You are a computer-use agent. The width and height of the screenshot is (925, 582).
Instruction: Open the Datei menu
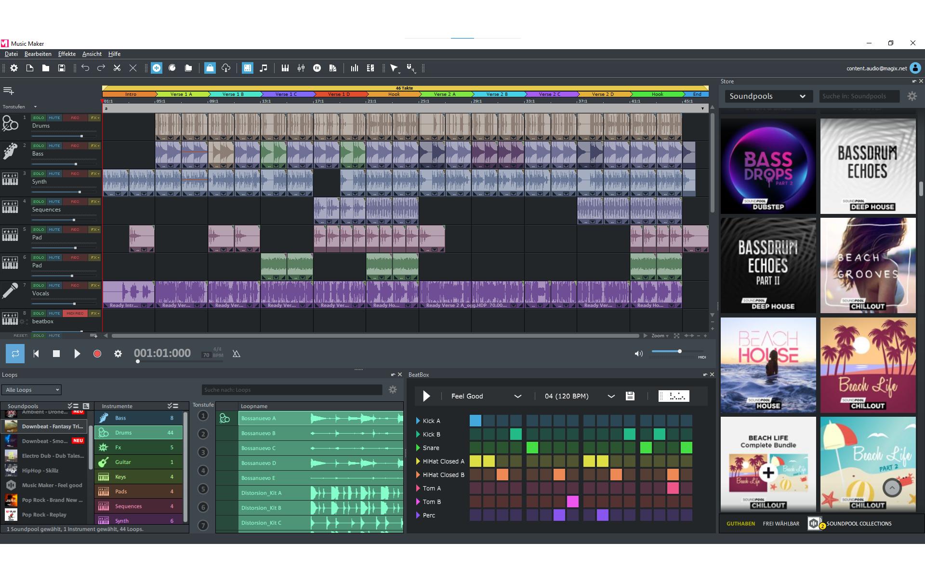[11, 54]
